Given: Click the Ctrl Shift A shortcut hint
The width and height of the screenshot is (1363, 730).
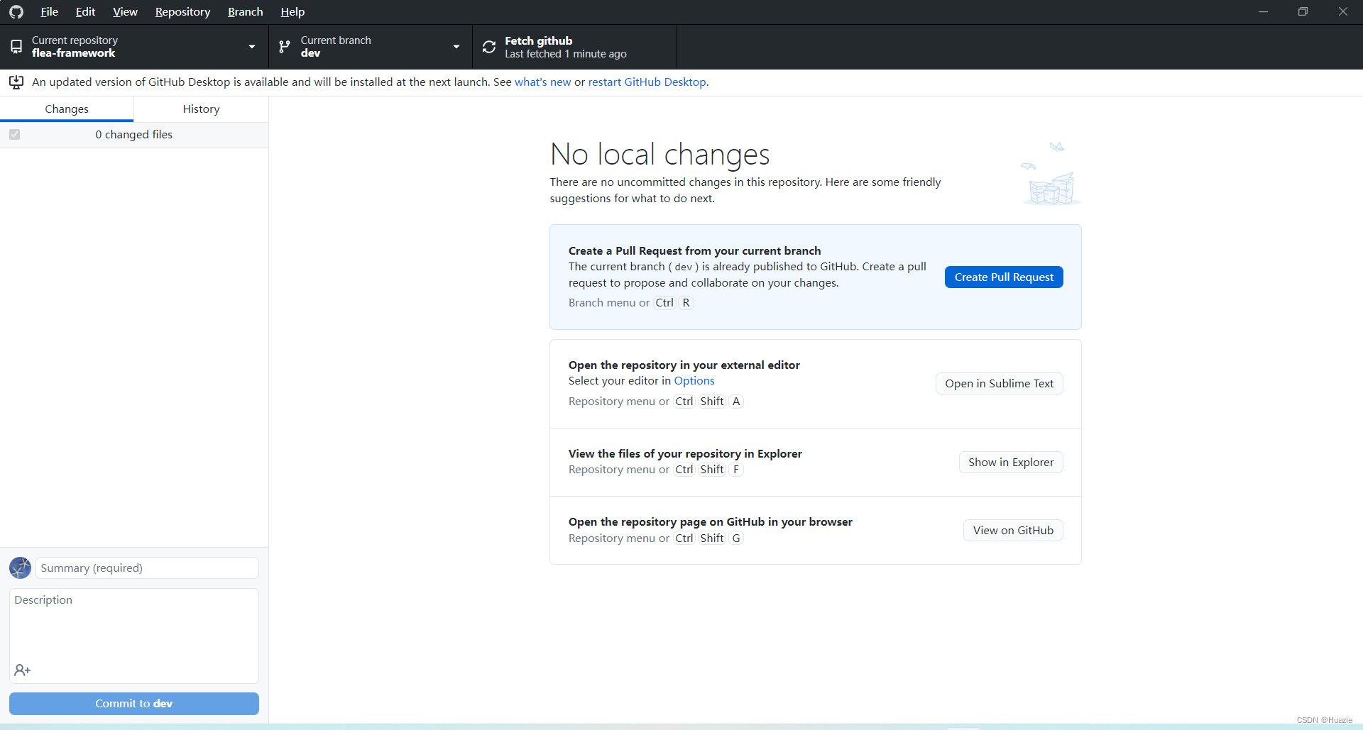Looking at the screenshot, I should click(708, 402).
